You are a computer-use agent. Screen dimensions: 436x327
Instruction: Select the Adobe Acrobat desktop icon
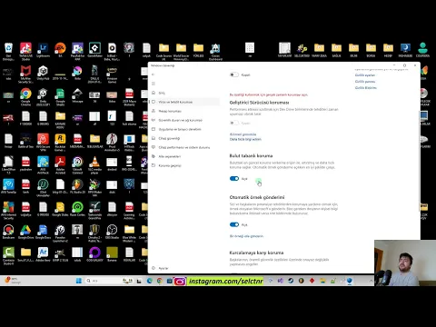pyautogui.click(x=60, y=165)
